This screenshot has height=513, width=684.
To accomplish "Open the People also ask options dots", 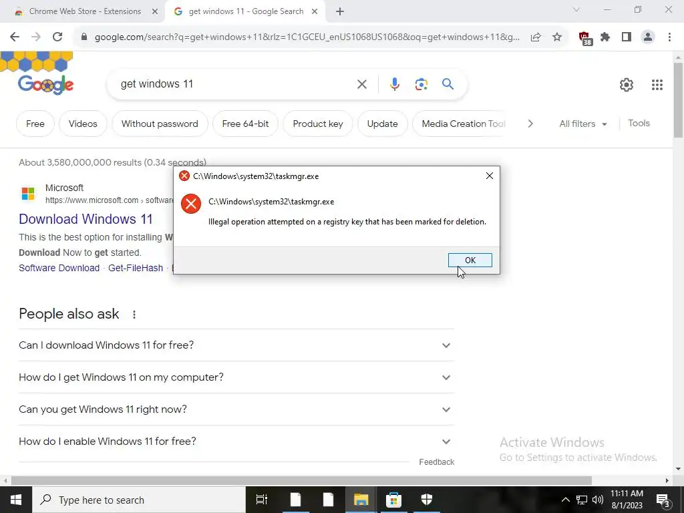I will pyautogui.click(x=134, y=315).
